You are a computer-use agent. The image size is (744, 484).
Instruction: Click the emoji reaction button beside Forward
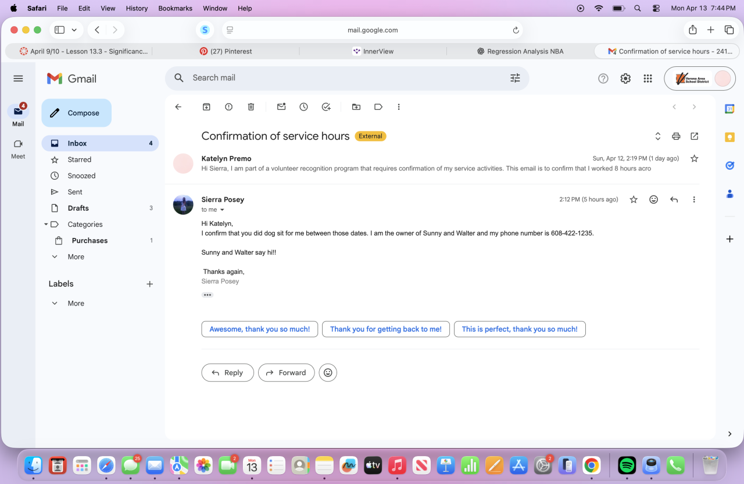(328, 373)
